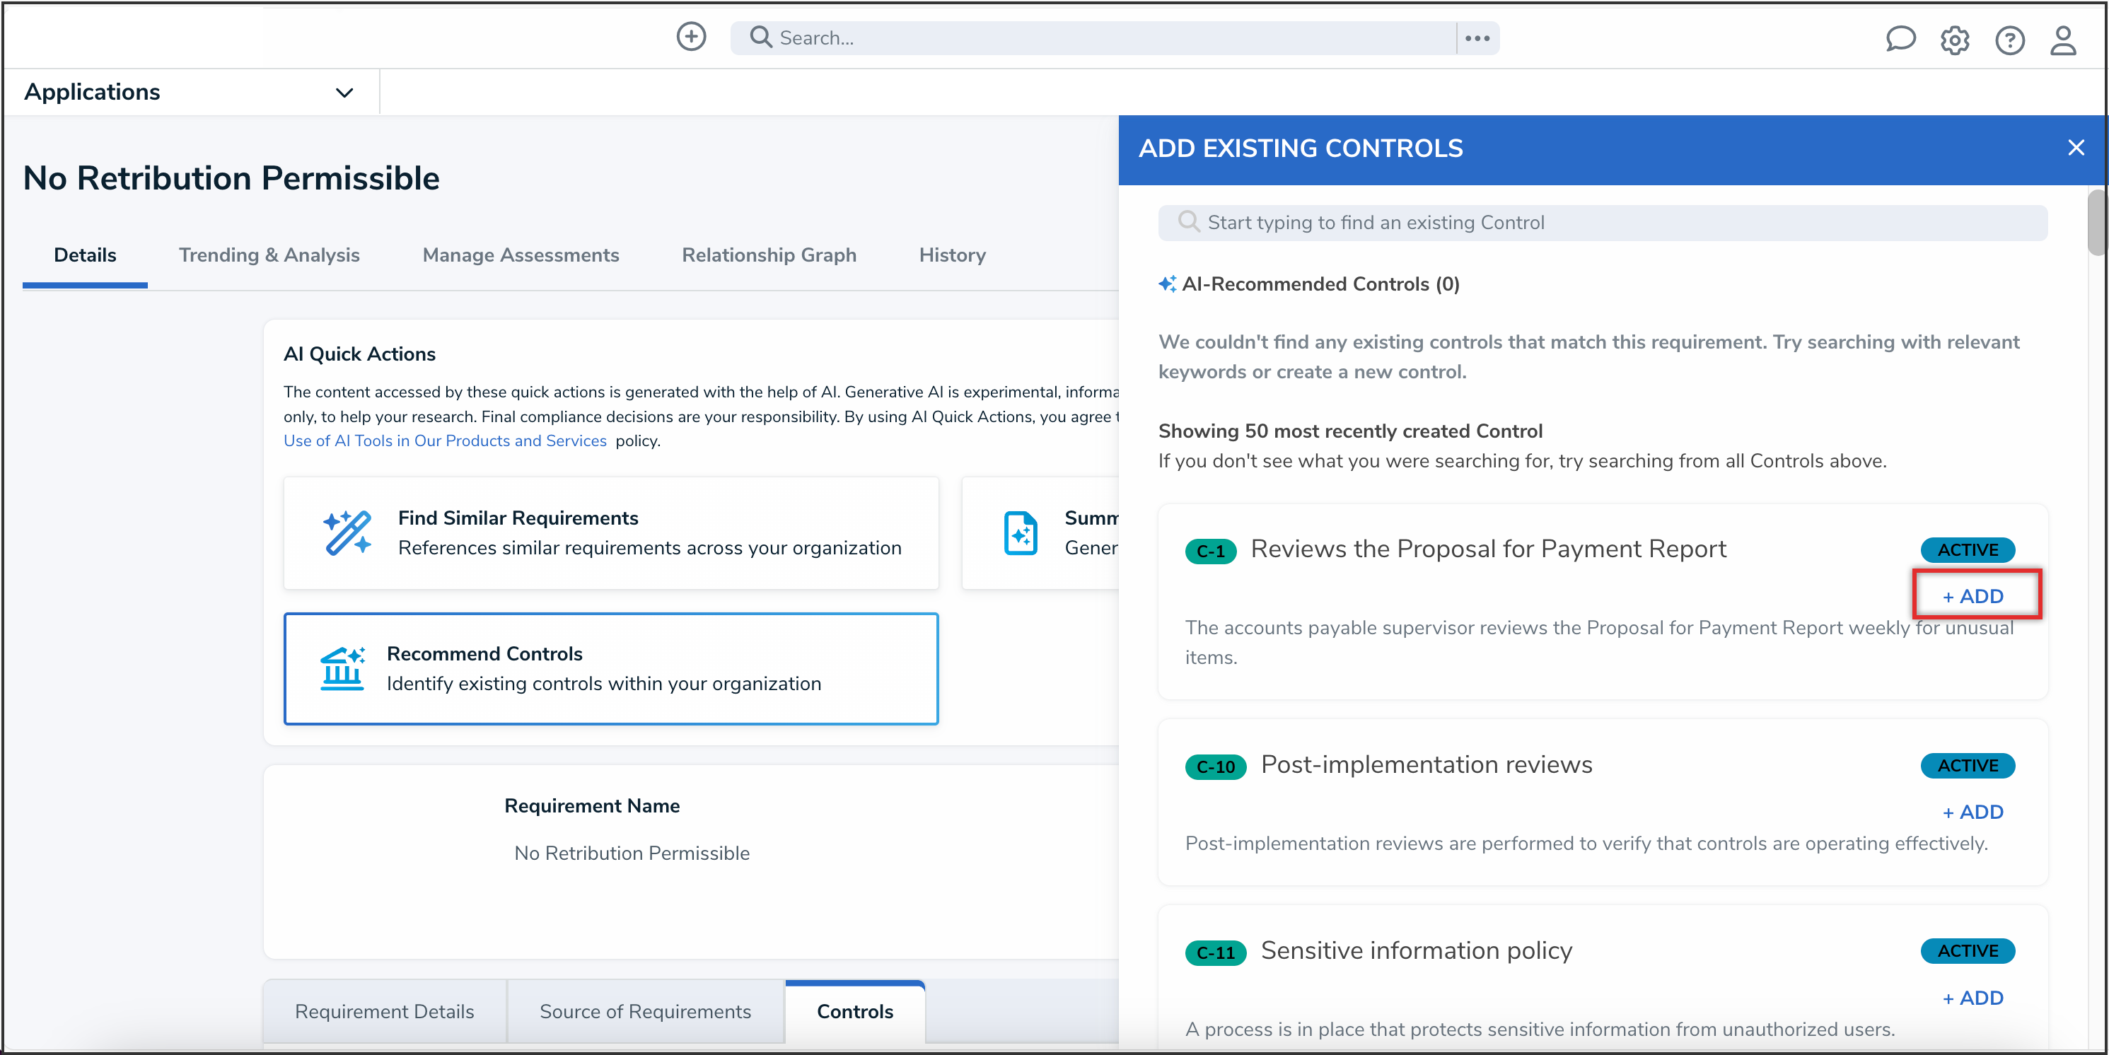Click the search options ellipsis icon
Image resolution: width=2109 pixels, height=1055 pixels.
click(x=1477, y=37)
